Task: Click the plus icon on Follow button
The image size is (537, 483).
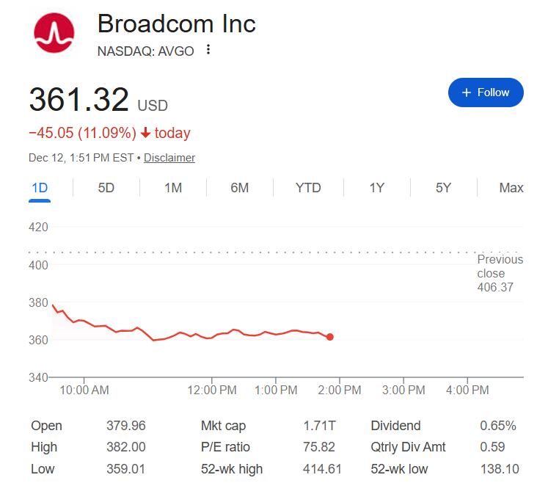Action: pos(466,92)
